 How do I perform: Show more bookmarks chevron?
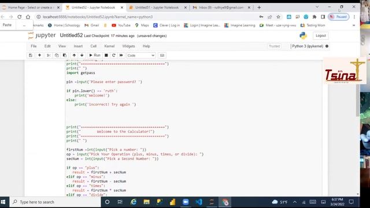[x=354, y=25]
